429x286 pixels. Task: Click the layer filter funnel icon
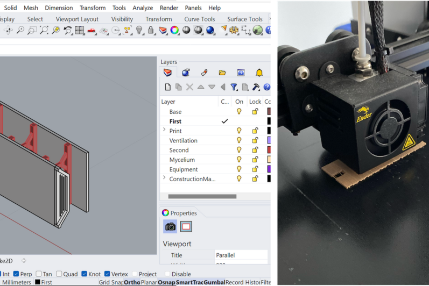click(x=234, y=87)
